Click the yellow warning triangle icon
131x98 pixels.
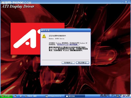coord(44,36)
